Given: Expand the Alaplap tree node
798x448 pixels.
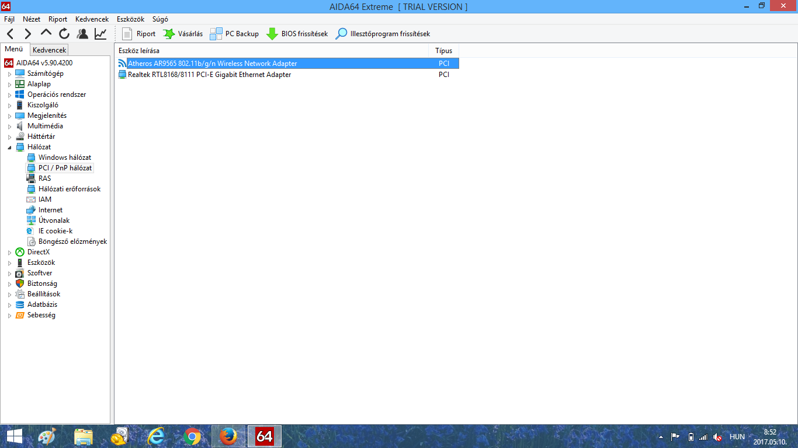Looking at the screenshot, I should 9,85.
